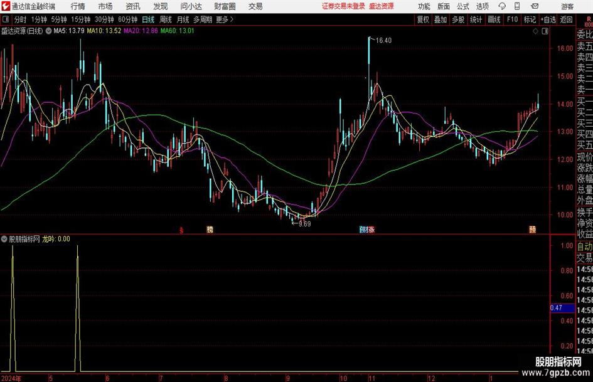Screen dimensions: 593x382
Task: Open the 版面 menu
Action: (444, 6)
